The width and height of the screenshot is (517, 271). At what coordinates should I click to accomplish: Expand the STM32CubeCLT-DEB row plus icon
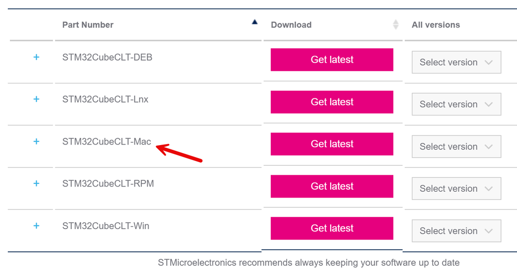click(x=36, y=58)
